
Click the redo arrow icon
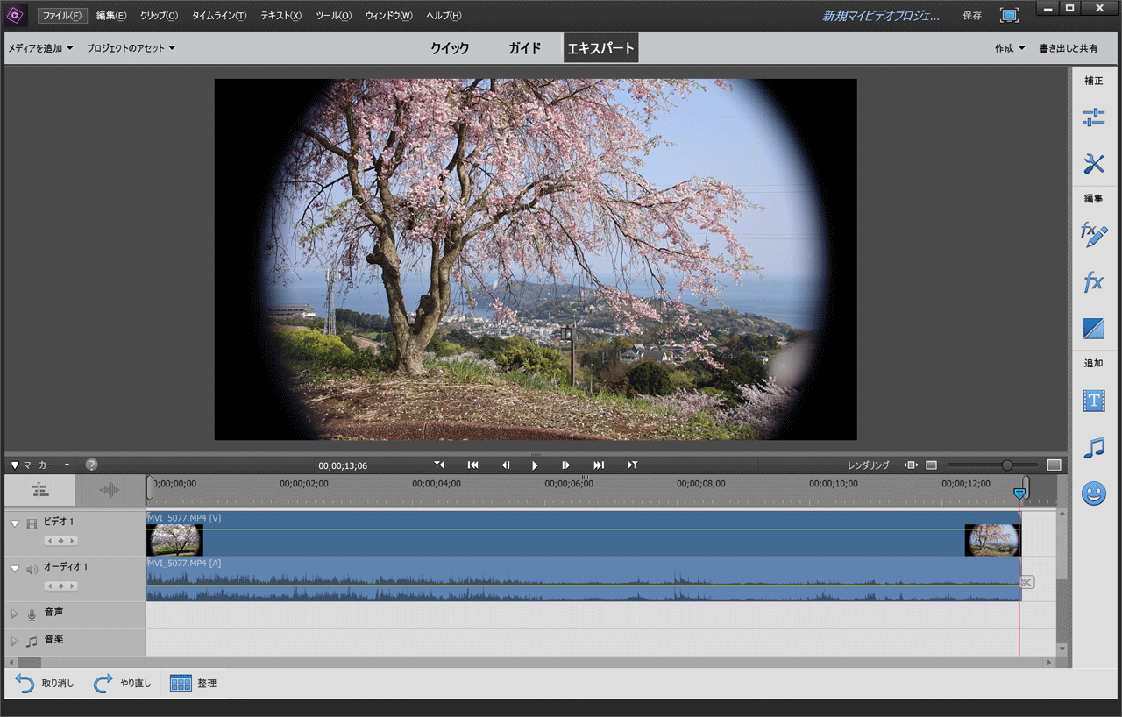[x=103, y=683]
